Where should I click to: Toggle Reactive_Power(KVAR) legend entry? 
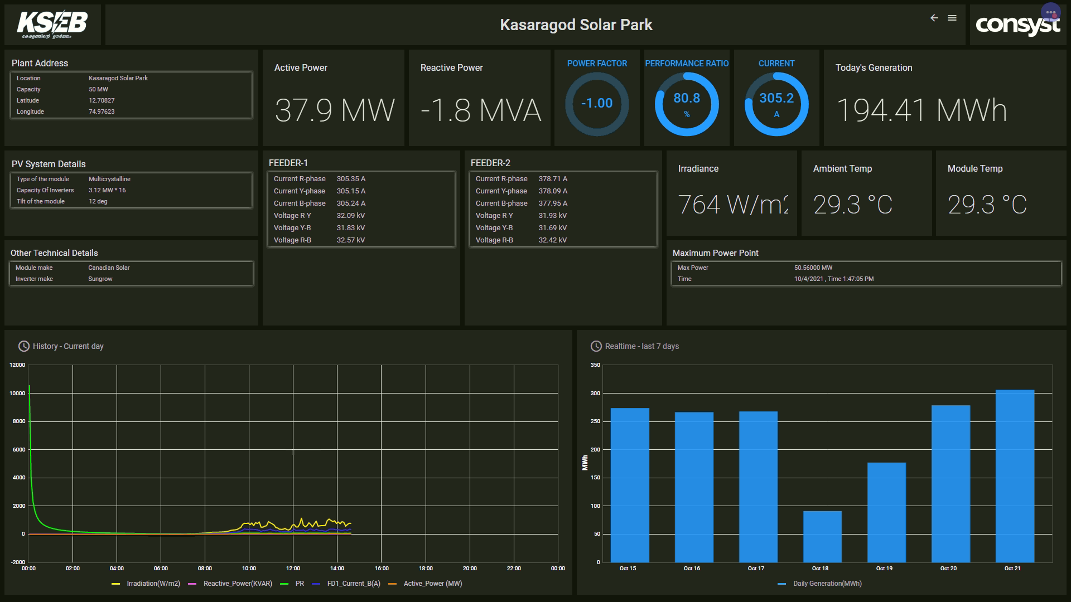pos(237,584)
